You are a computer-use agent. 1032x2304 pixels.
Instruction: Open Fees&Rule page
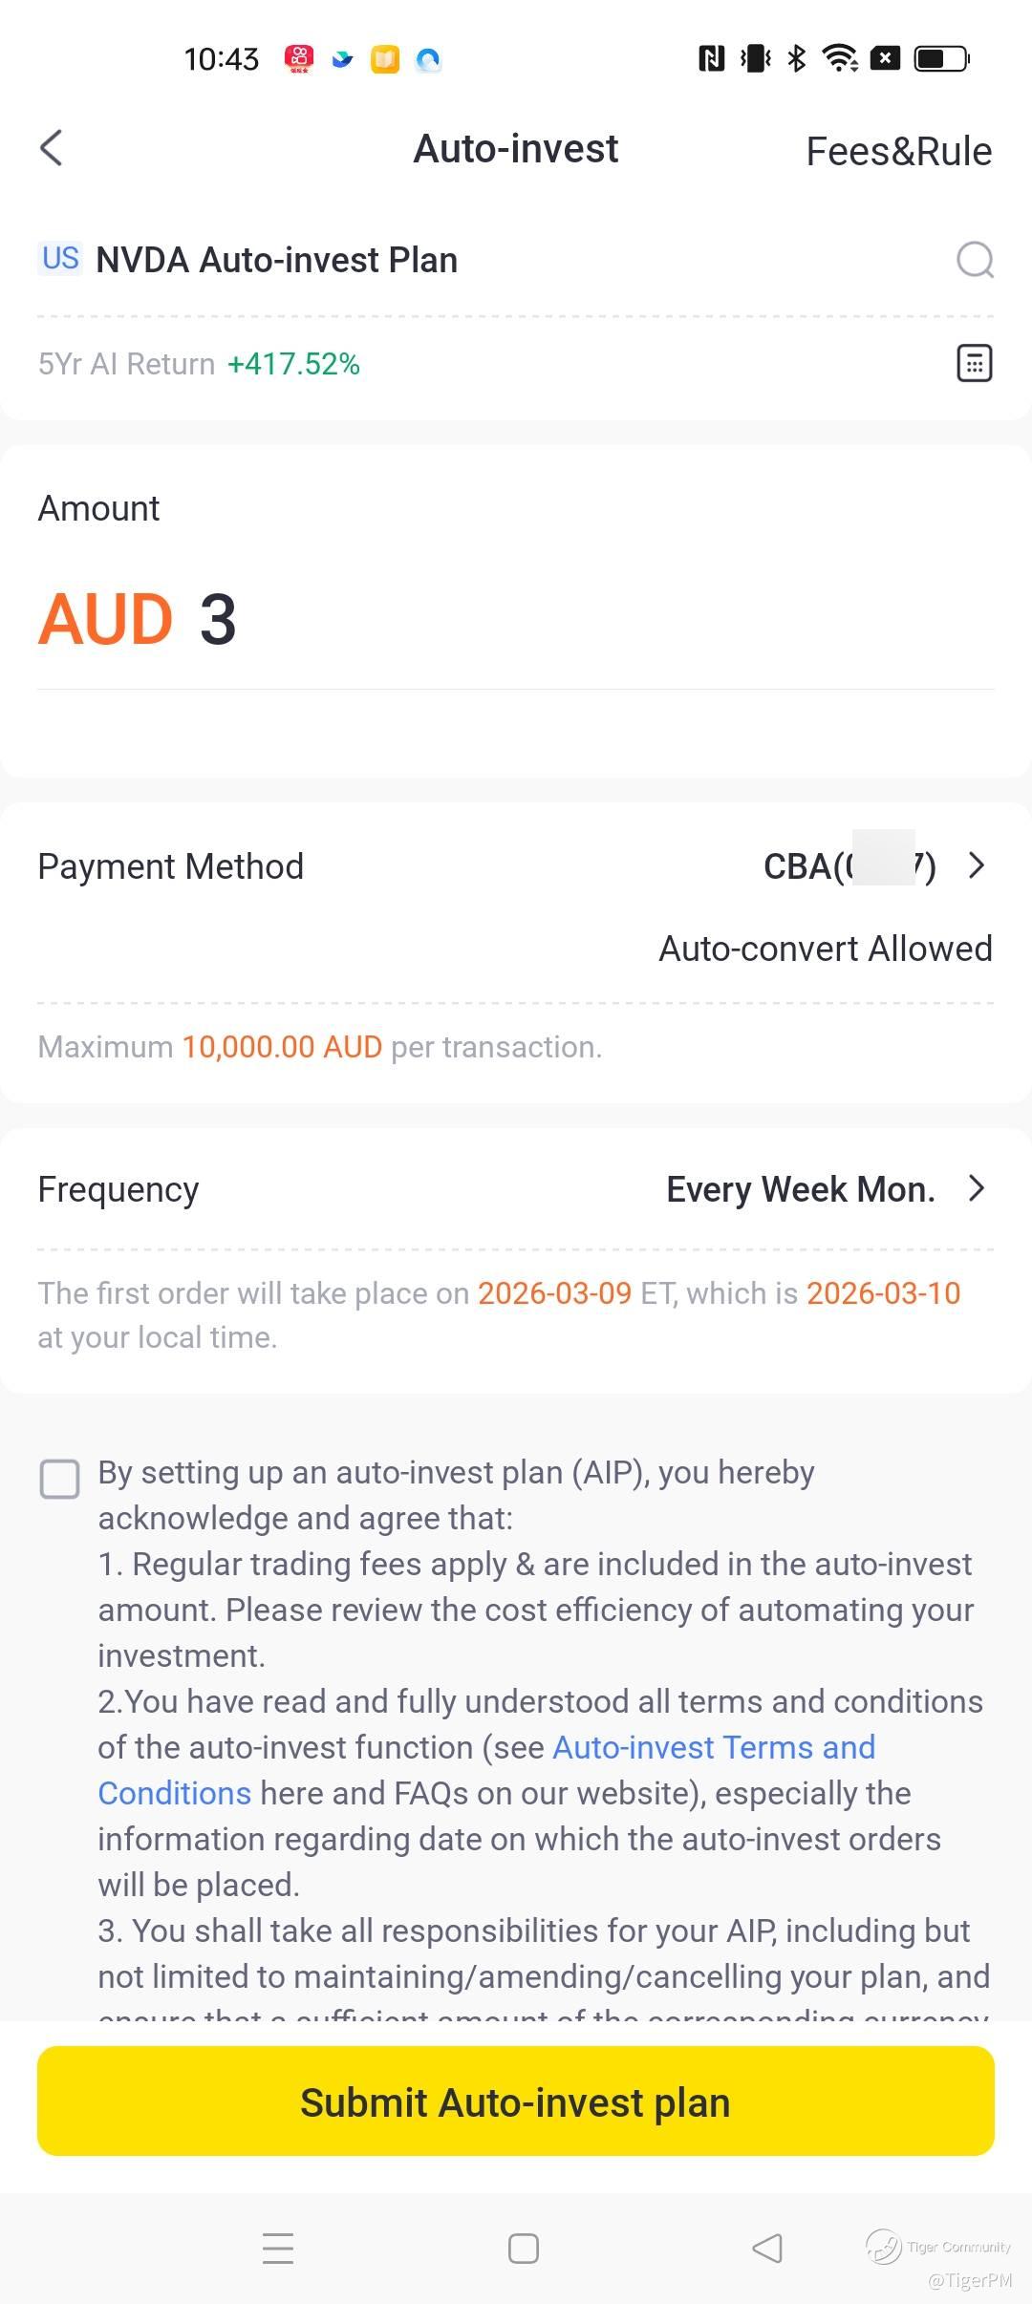tap(899, 151)
